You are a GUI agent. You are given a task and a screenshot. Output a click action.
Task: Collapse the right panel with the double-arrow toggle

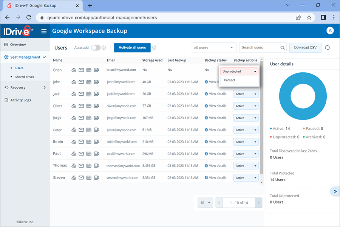(x=335, y=191)
